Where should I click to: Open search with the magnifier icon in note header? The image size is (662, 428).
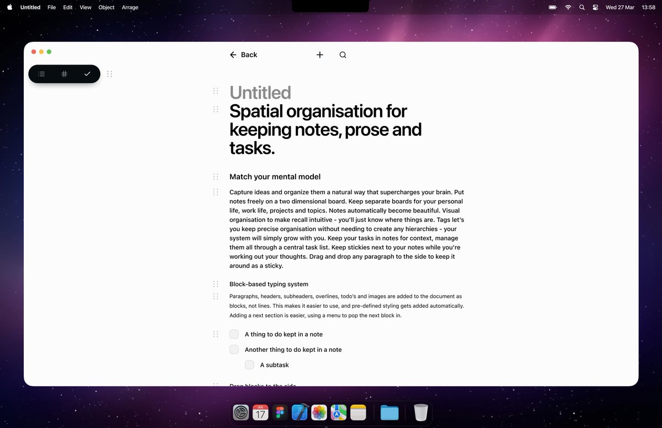tap(343, 55)
